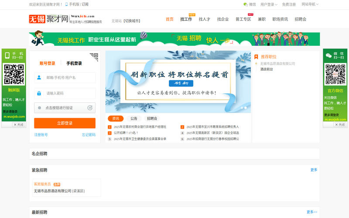Open the QR code login corner icon
The width and height of the screenshot is (349, 218).
coord(94,57)
